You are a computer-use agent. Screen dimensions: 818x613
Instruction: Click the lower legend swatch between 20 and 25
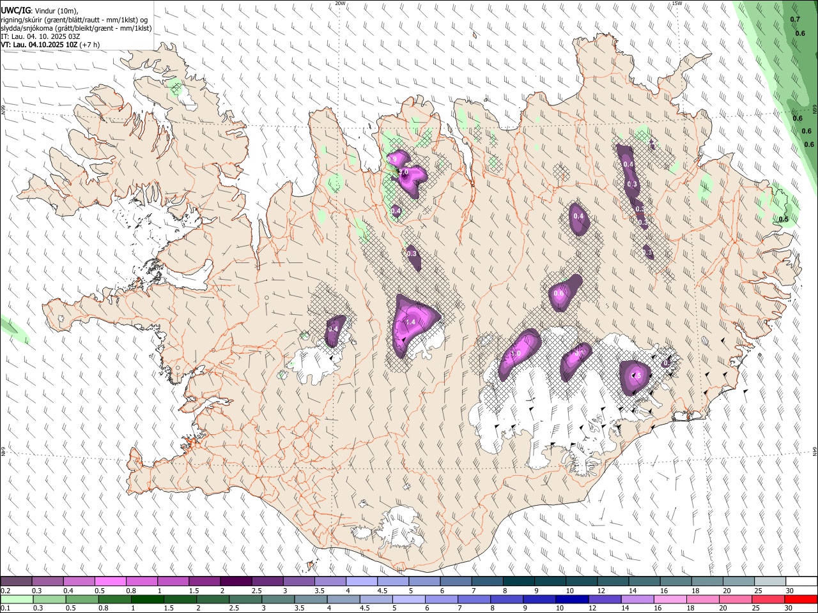[735, 600]
